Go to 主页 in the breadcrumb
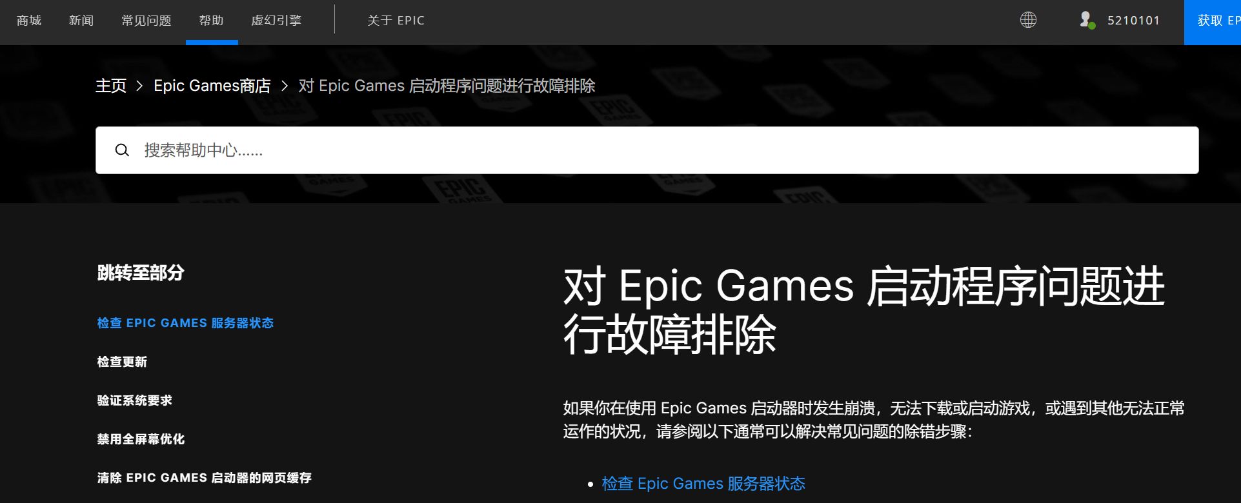 click(111, 86)
